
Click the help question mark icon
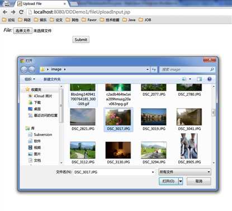[x=210, y=79]
